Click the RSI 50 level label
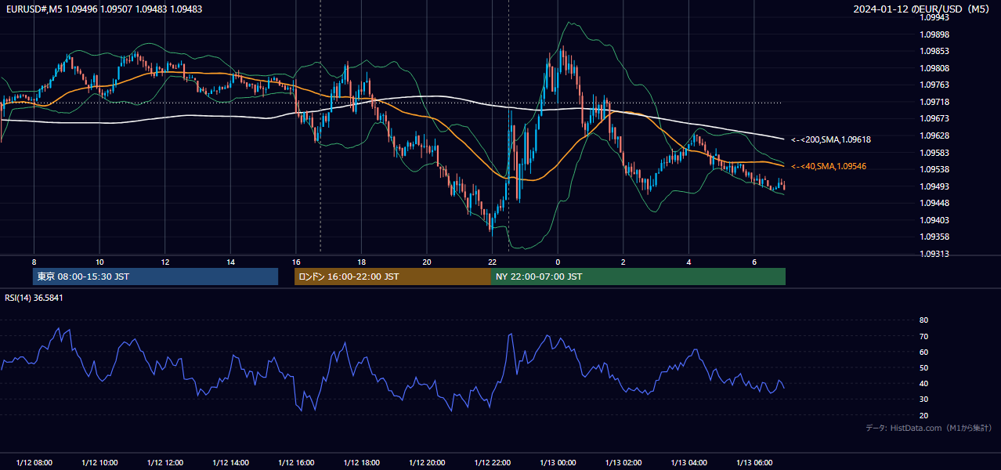1001x470 pixels. tap(923, 367)
